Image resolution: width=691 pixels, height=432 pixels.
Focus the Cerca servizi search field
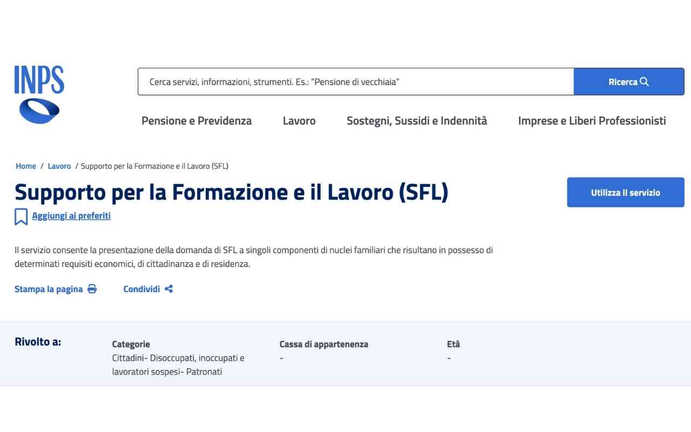pyautogui.click(x=356, y=82)
